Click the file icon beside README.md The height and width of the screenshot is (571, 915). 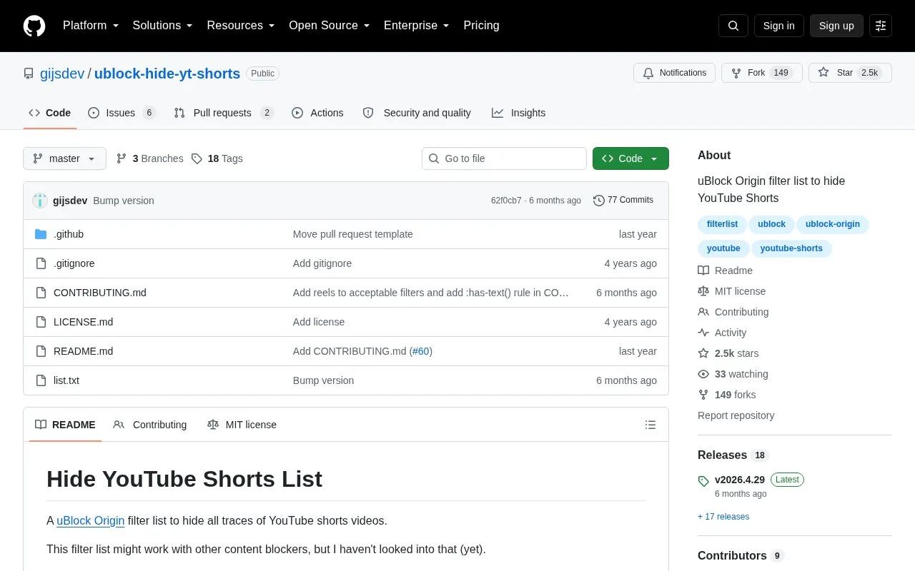tap(41, 351)
